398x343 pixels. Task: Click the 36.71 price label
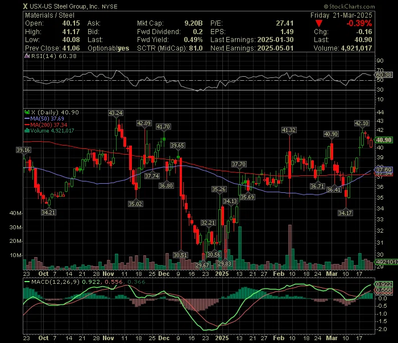[317, 187]
